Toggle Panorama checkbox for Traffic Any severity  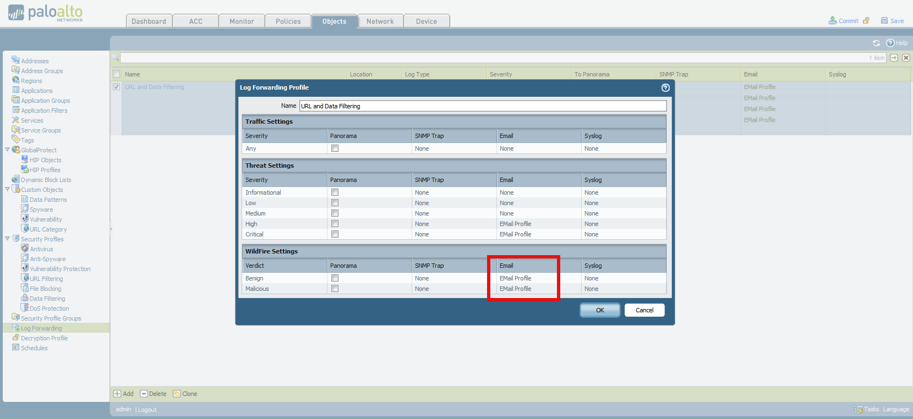pos(335,148)
